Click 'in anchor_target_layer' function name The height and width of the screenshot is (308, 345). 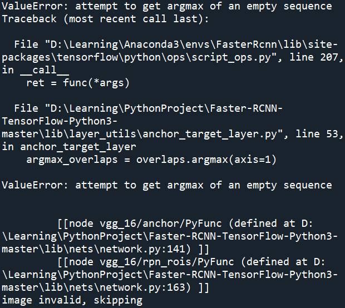pos(69,147)
